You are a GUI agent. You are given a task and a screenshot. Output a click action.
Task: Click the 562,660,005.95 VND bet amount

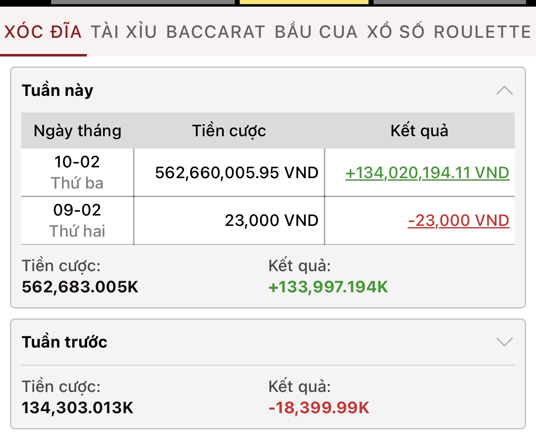pos(237,173)
